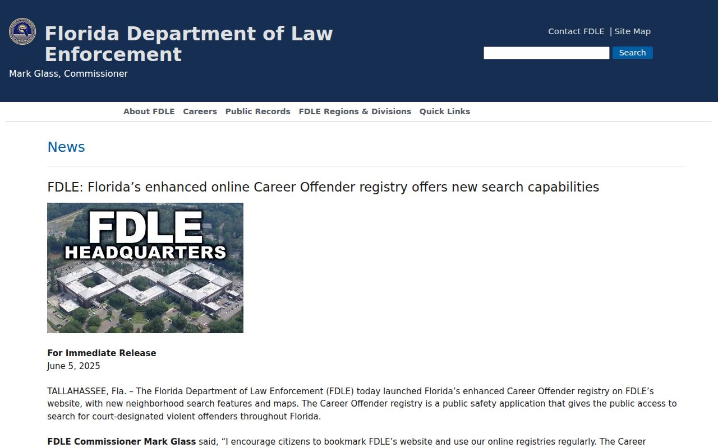
Task: Open the Florida Department of Law Enforcement title link
Action: click(188, 44)
